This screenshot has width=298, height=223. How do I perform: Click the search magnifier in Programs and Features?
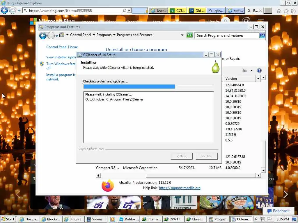[262, 35]
